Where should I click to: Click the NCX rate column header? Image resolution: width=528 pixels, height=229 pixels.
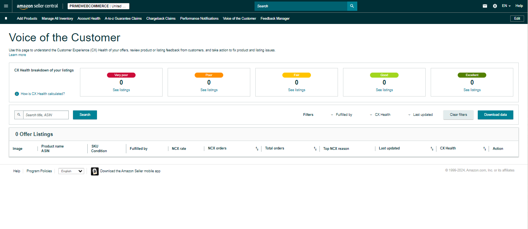179,149
